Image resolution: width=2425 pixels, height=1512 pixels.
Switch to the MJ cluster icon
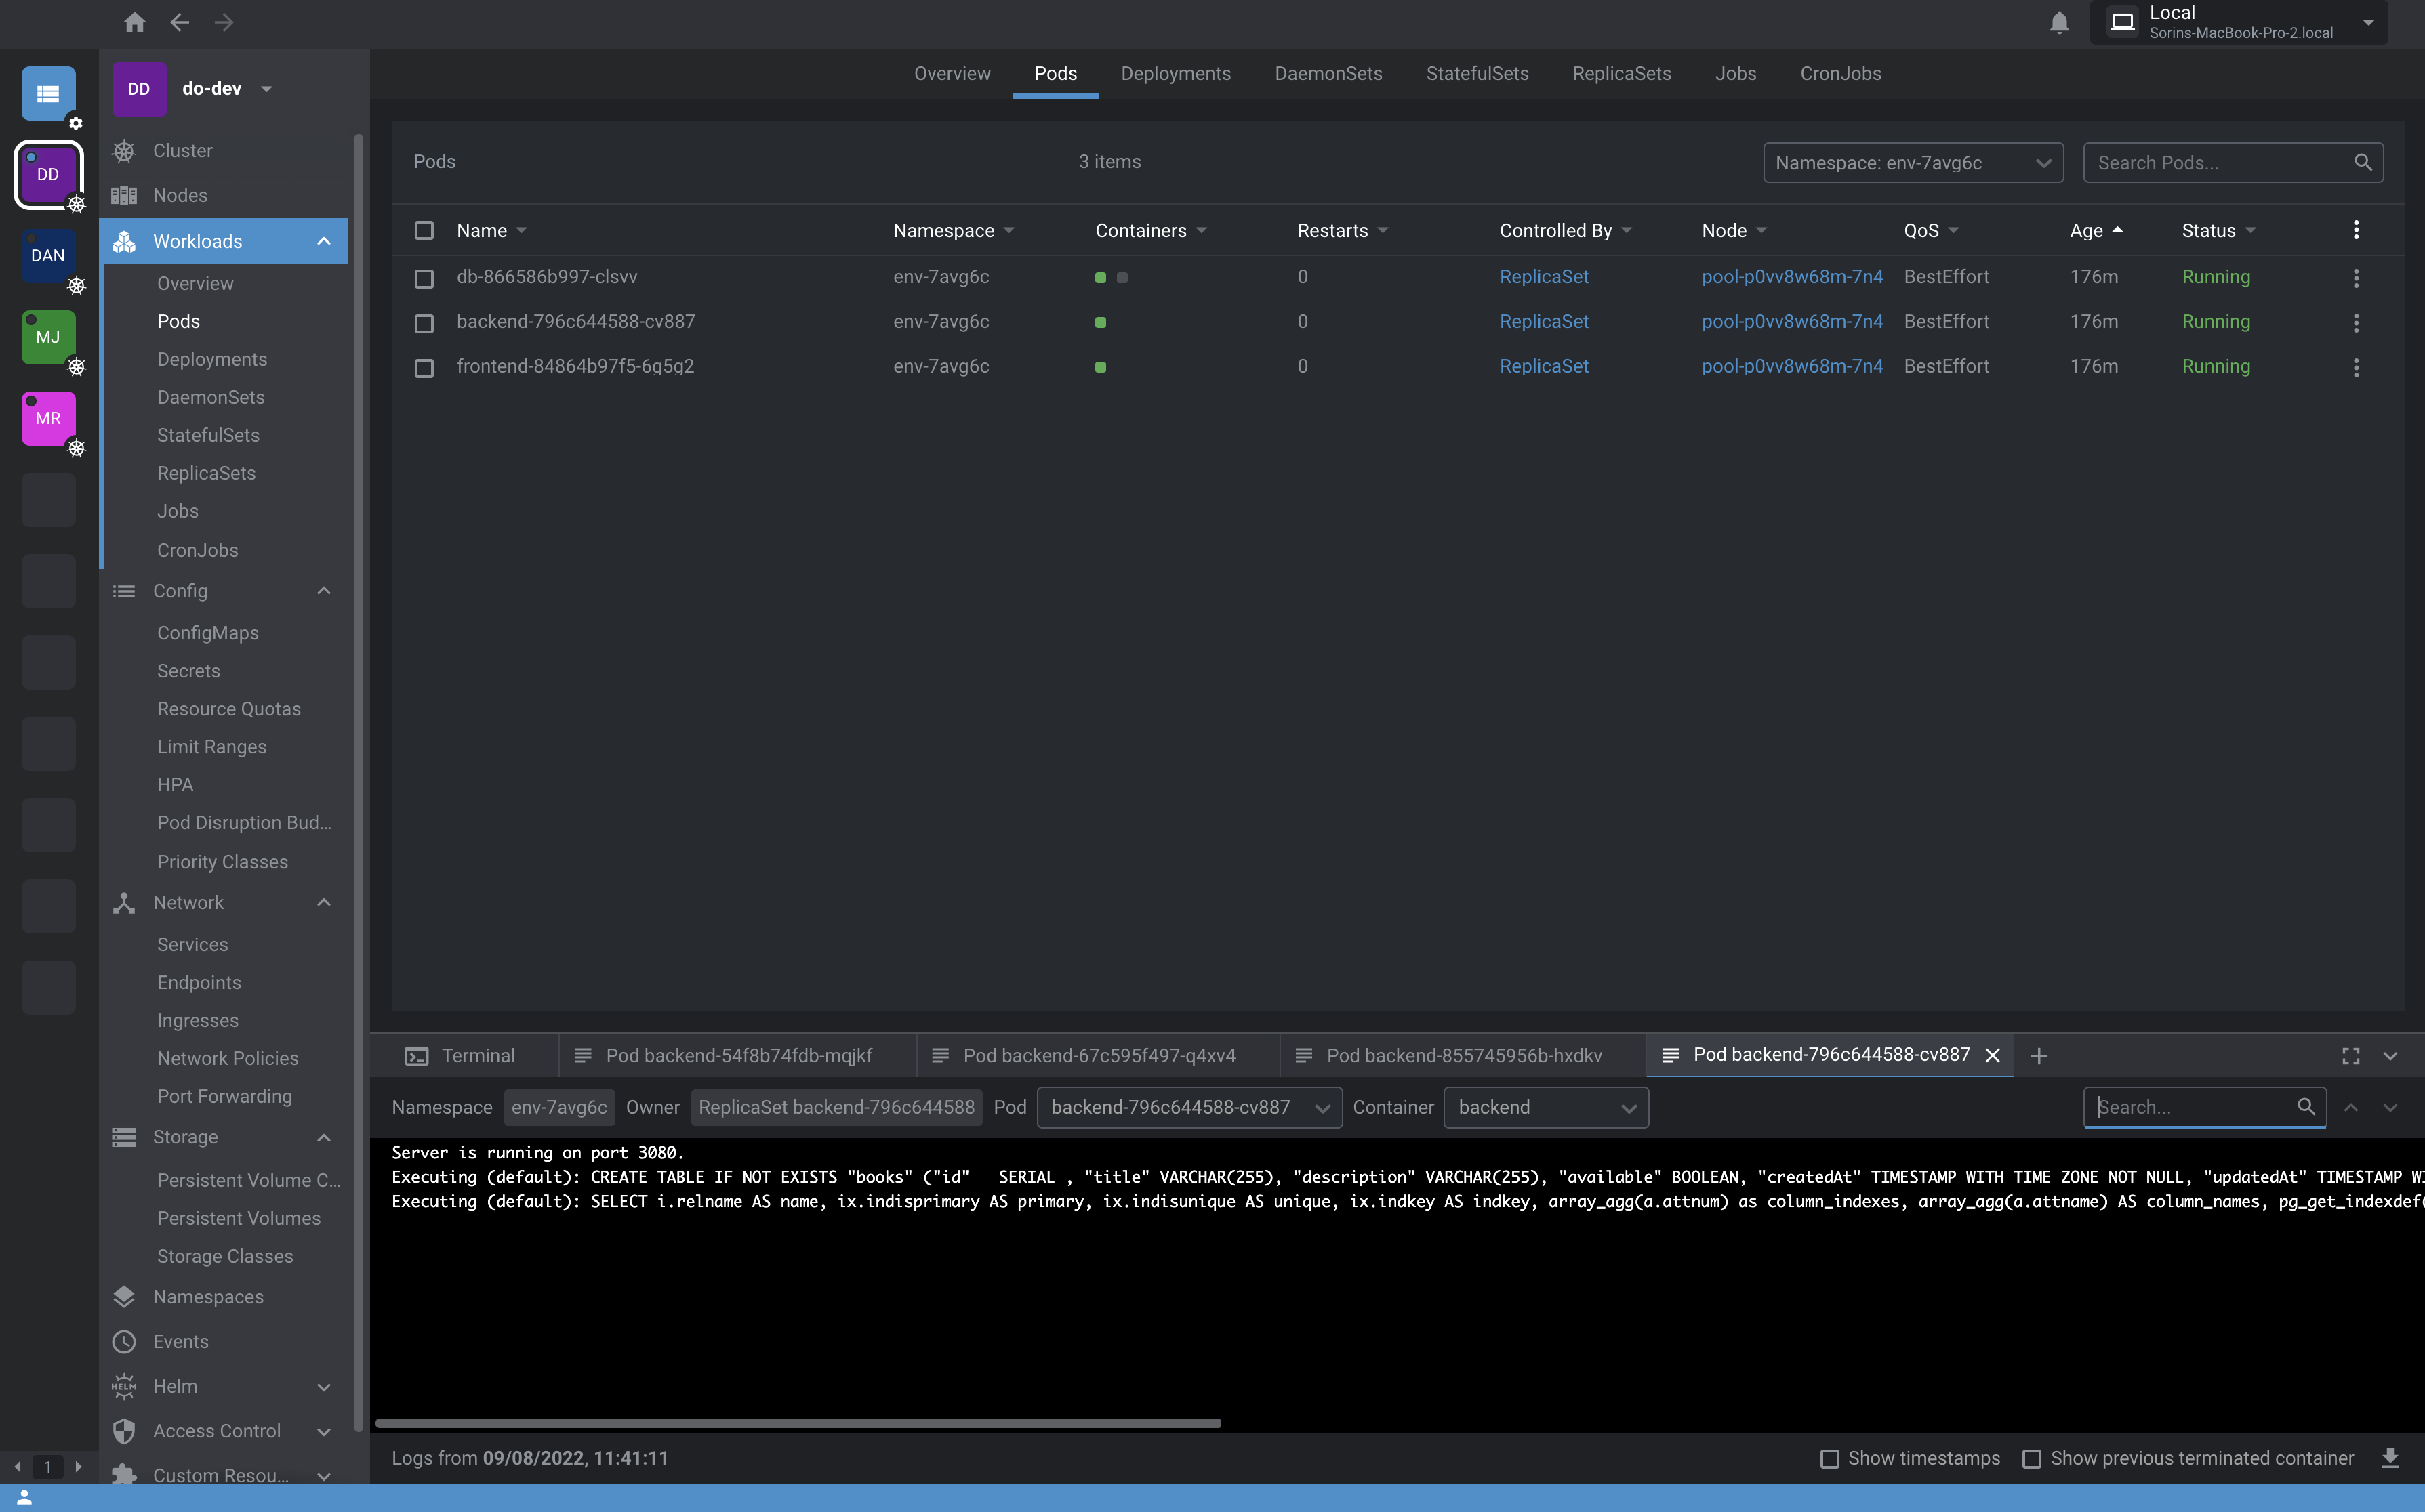[x=48, y=337]
